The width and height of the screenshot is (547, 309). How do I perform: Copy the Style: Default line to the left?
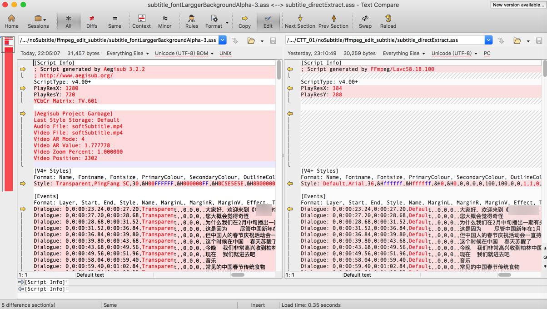tap(290, 184)
